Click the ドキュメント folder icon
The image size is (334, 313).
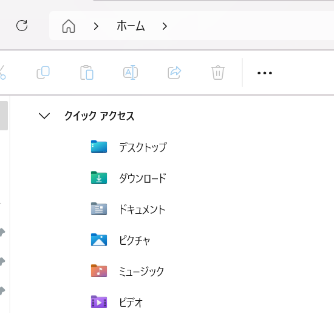click(x=99, y=209)
